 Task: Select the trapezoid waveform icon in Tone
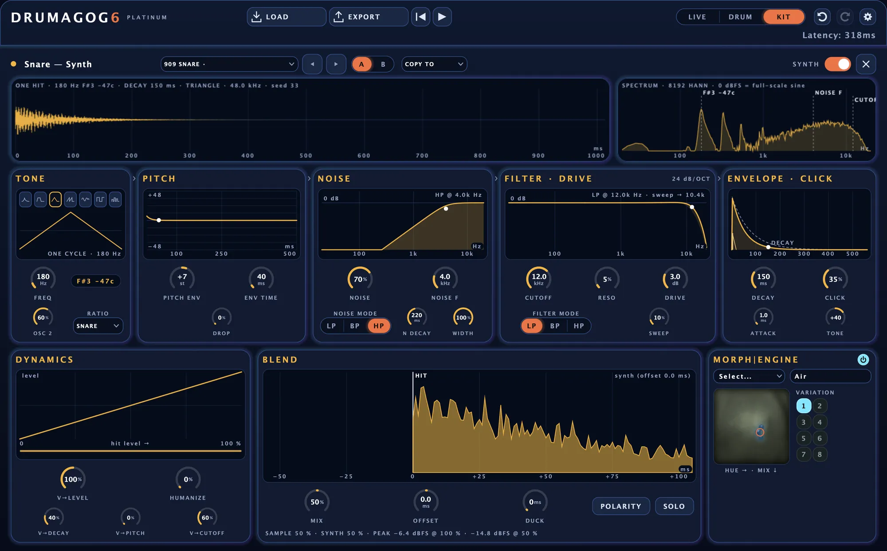(40, 199)
